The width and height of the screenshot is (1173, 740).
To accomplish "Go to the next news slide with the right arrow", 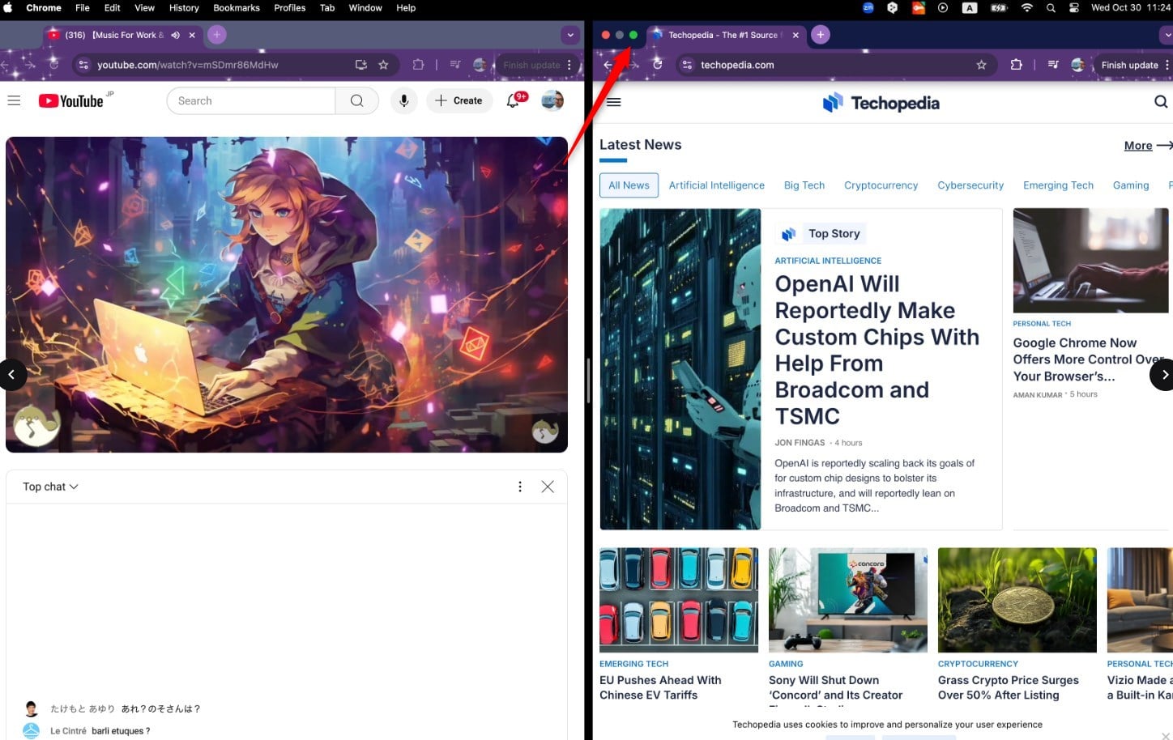I will point(1163,375).
